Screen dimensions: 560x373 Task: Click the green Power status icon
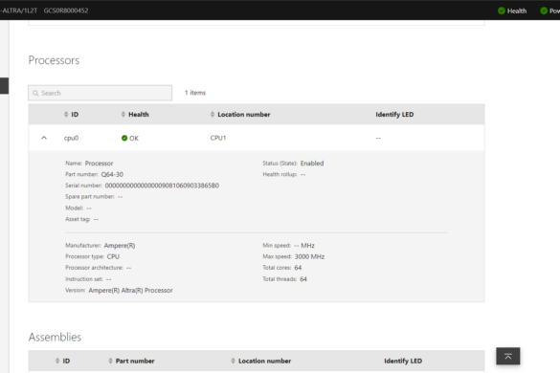(544, 11)
